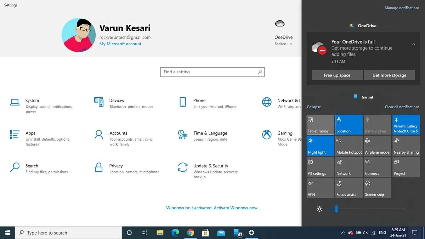Open the Phone settings to link Android
The height and width of the screenshot is (239, 425).
tap(199, 100)
